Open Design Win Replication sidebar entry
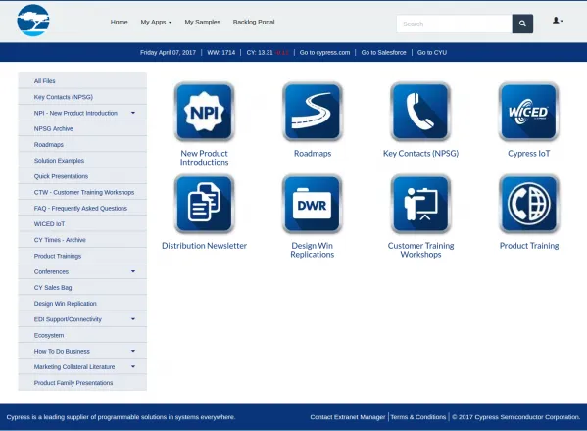 (x=82, y=304)
